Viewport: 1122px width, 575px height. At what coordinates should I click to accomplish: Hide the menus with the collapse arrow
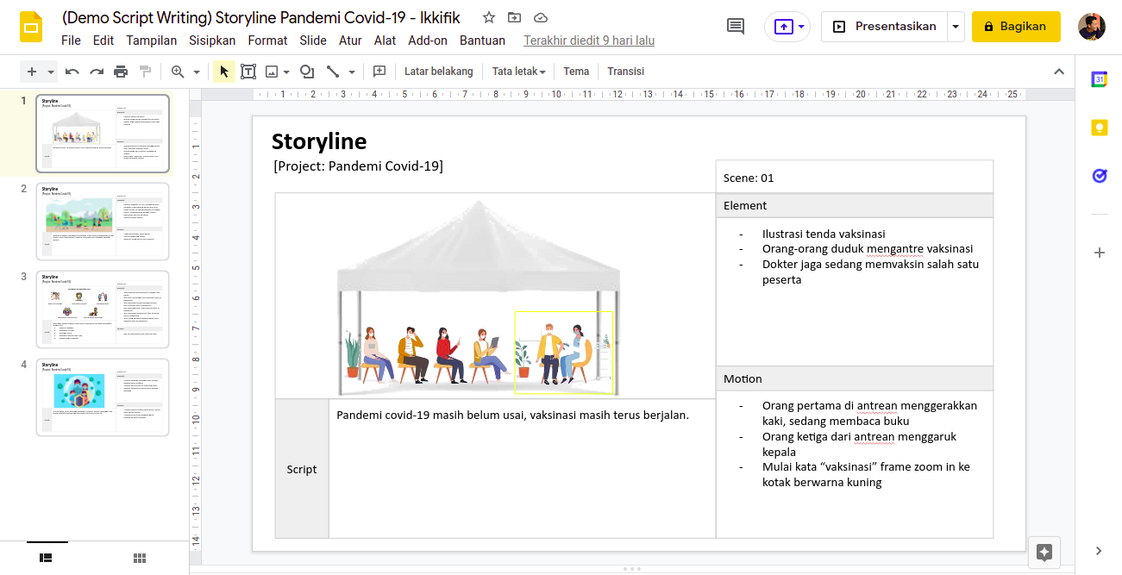point(1059,72)
